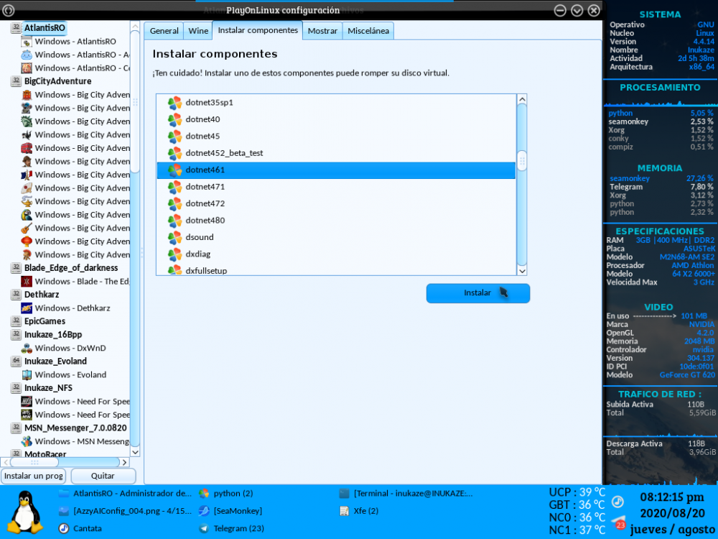Click the dxdiag component icon
The height and width of the screenshot is (539, 718).
pos(174,254)
